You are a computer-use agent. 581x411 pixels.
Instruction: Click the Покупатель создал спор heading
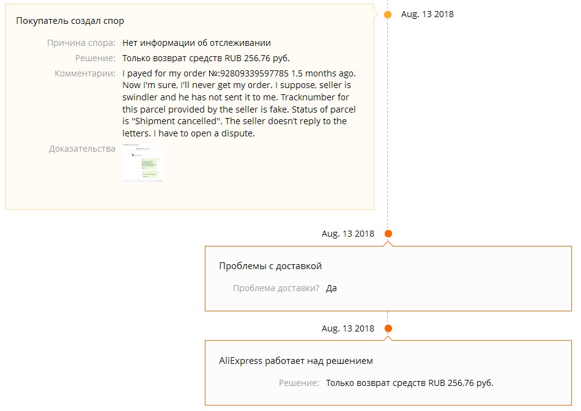point(70,21)
